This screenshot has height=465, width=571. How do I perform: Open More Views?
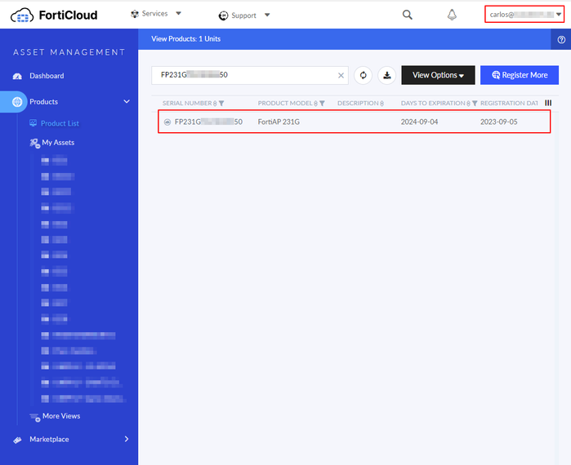pos(61,416)
